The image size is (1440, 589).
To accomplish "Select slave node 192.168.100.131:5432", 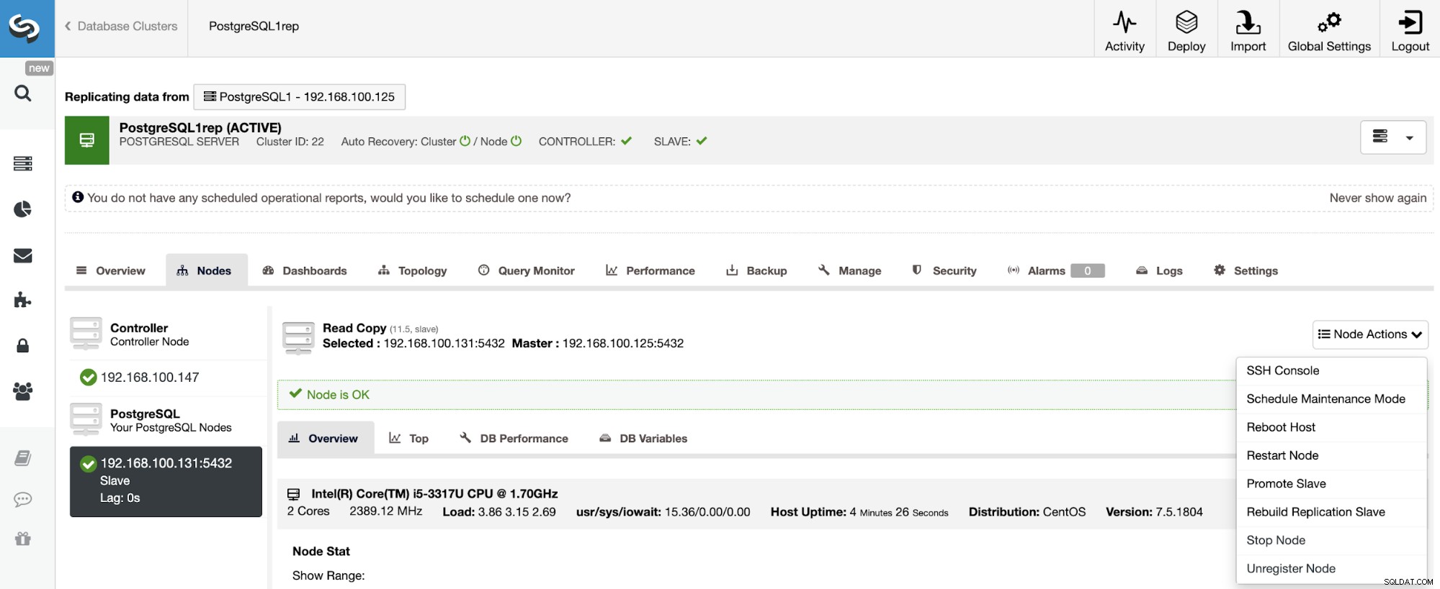I will [166, 481].
